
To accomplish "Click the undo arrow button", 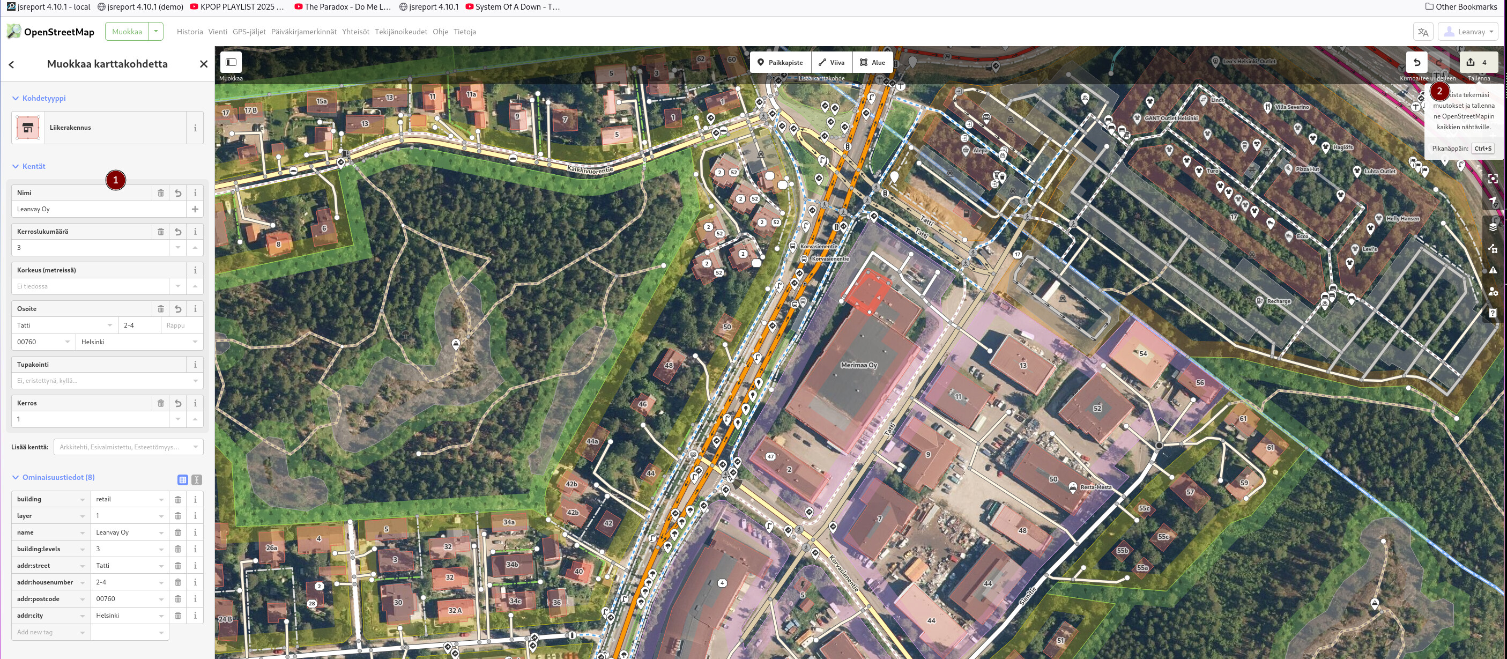I will point(1416,62).
